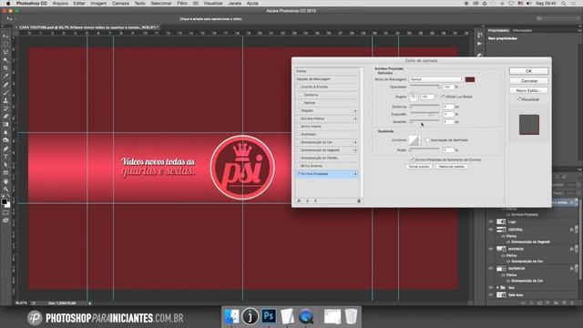583x328 pixels.
Task: Toggle Utilizar Luz Global checkbox
Action: coord(443,97)
